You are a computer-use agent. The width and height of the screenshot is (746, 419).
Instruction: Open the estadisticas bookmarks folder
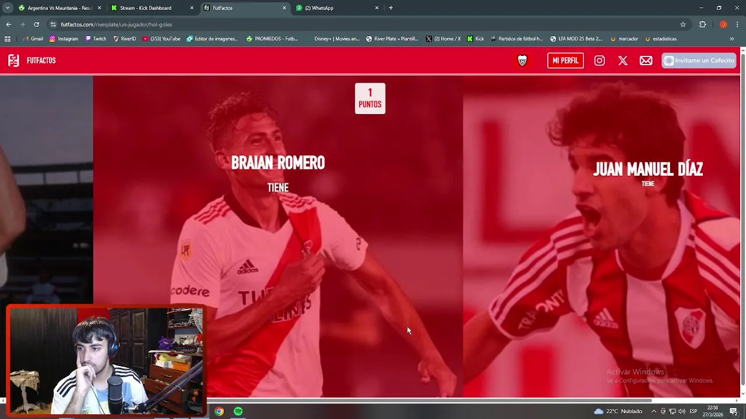click(x=660, y=39)
